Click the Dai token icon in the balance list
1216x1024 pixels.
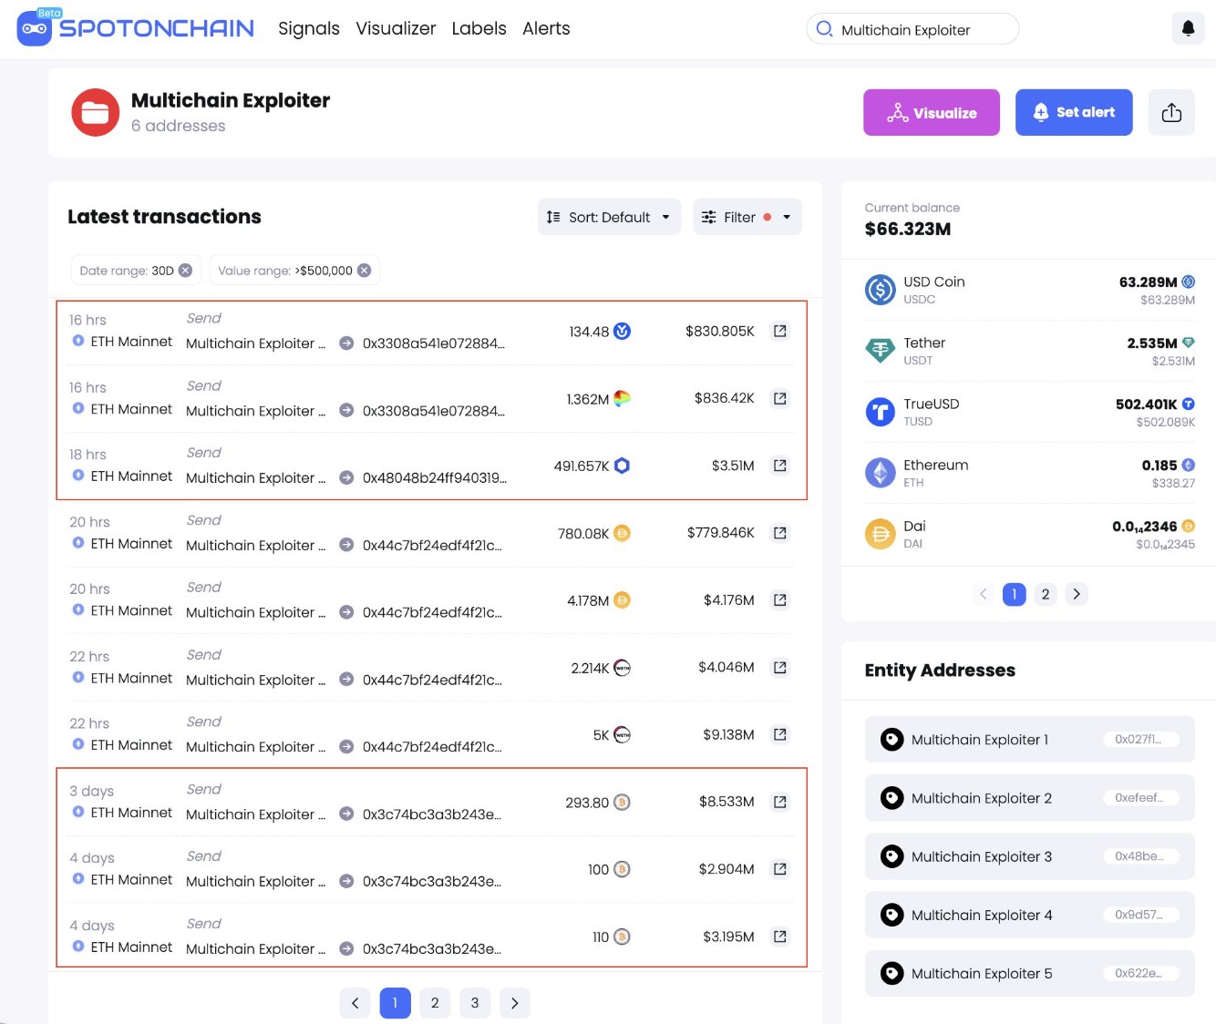coord(880,533)
